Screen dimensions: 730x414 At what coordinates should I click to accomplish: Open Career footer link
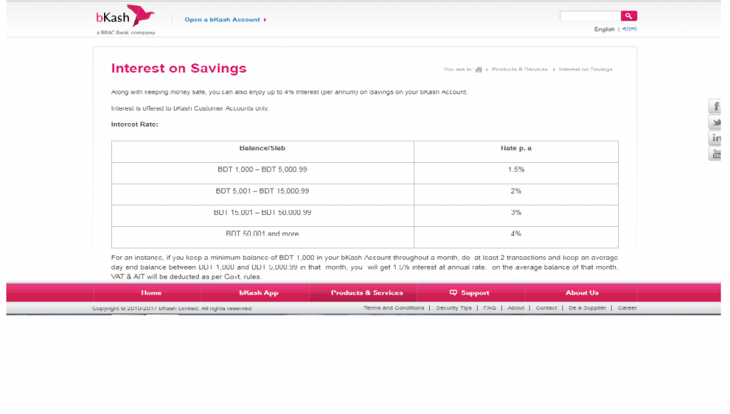[x=627, y=308]
